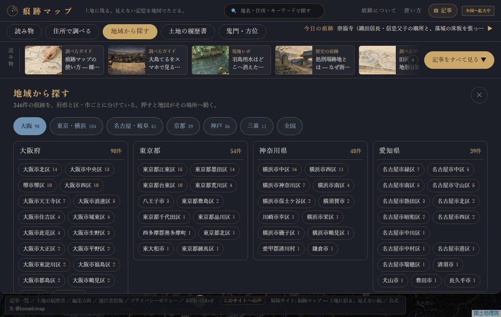Select the 名古屋・岐阜 51 region filter
The width and height of the screenshot is (501, 317).
135,126
